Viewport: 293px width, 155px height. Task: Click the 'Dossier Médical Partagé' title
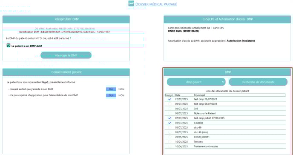(x=156, y=4)
